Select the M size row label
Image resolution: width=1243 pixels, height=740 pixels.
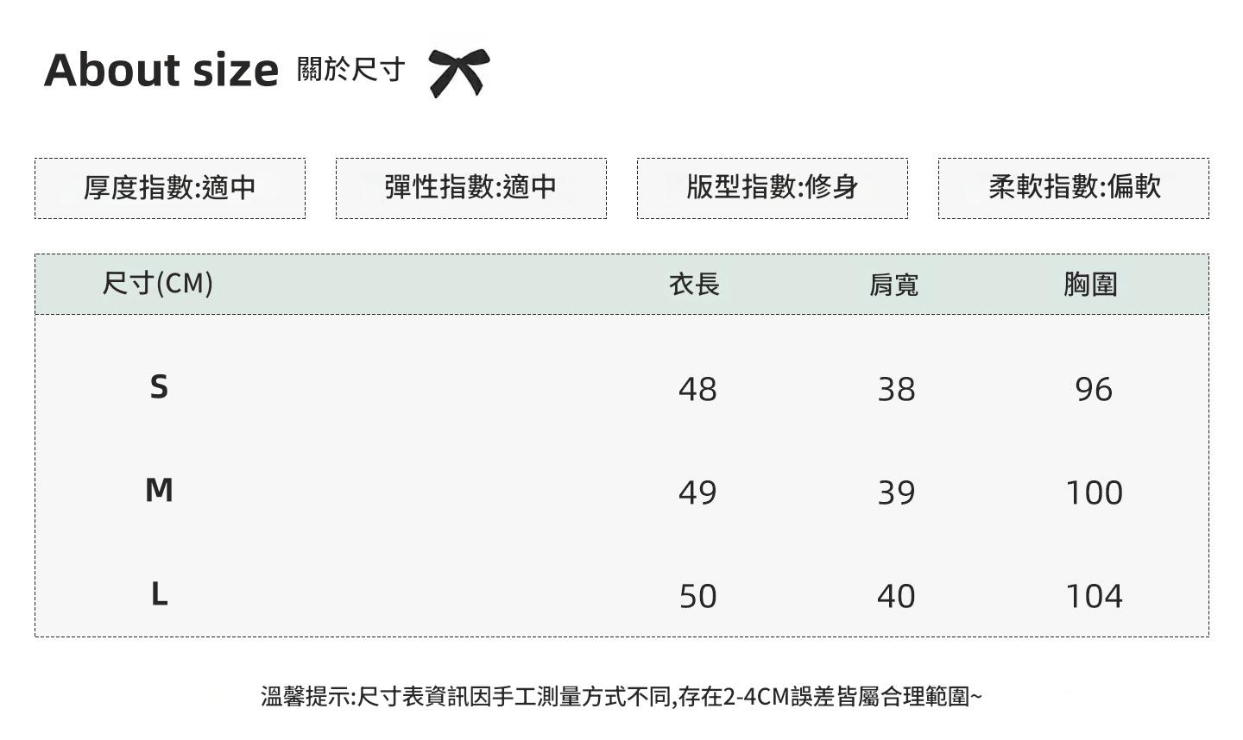(159, 490)
